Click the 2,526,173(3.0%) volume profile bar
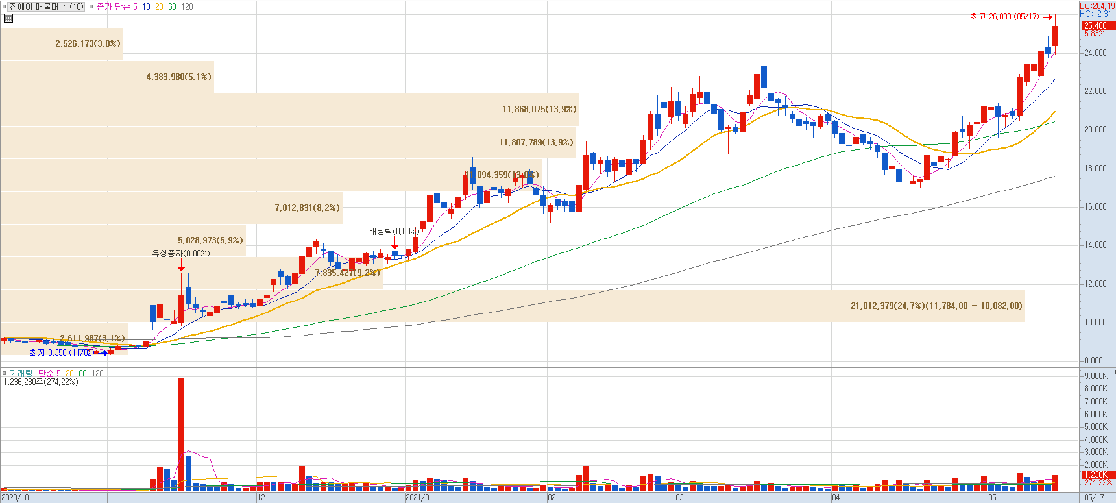Image resolution: width=1116 pixels, height=503 pixels. pyautogui.click(x=62, y=43)
